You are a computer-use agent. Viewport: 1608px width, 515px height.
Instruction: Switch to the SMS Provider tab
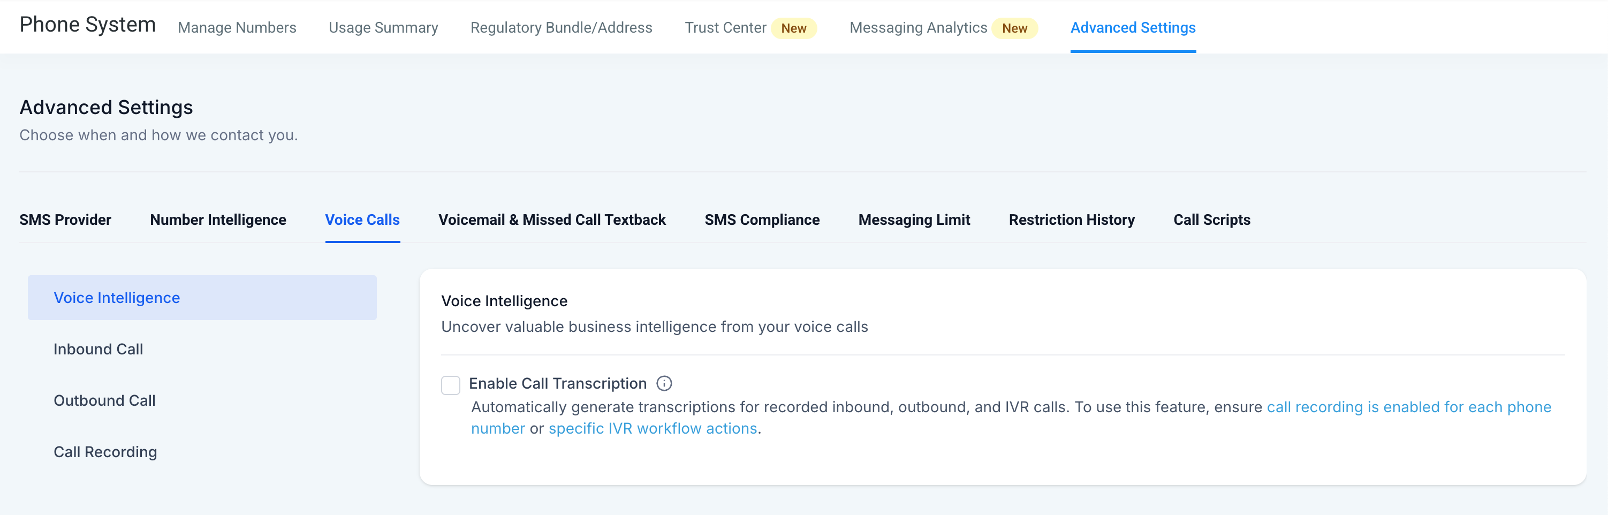[65, 219]
